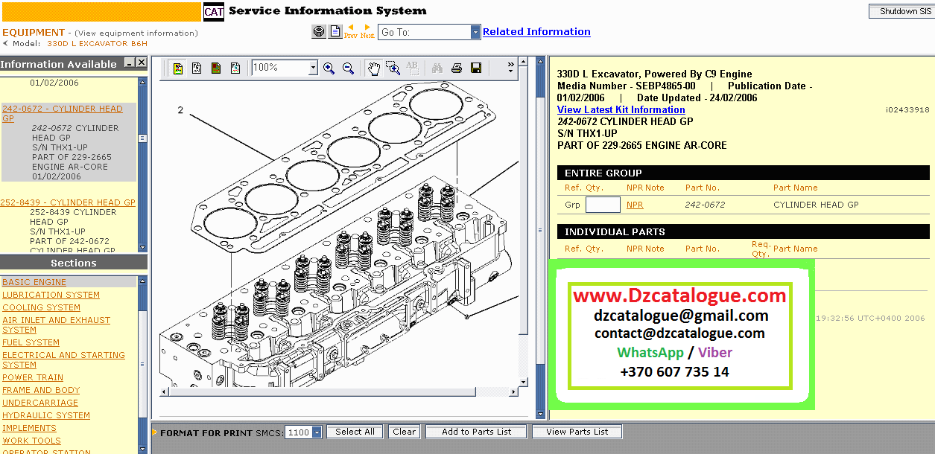
Task: Select the third red page layout icon
Action: (x=216, y=68)
